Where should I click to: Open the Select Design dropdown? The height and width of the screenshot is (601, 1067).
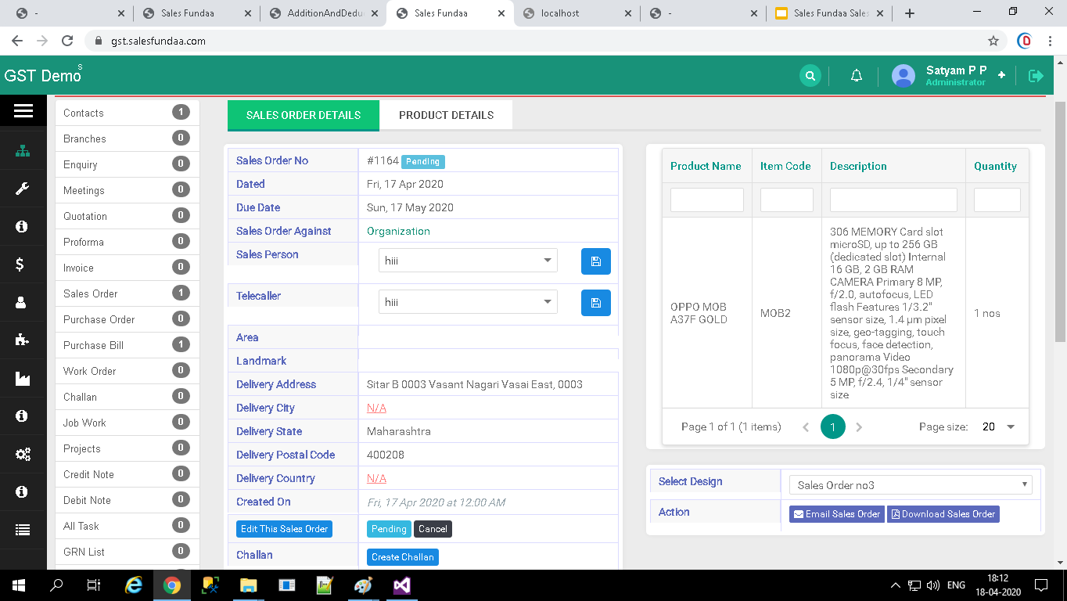click(x=910, y=485)
